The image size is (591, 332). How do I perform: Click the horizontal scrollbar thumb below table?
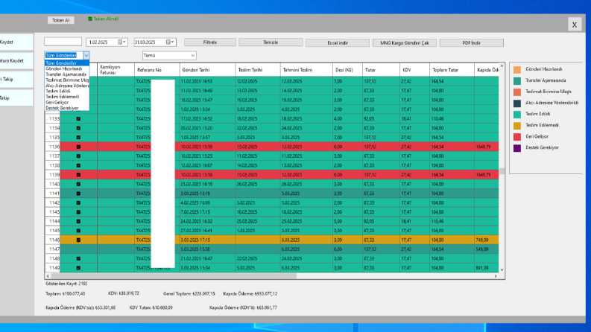[x=174, y=276]
